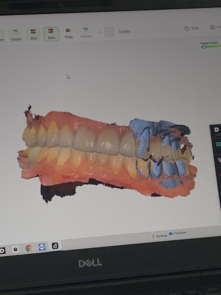Select the Upper scan step

pyautogui.click(x=16, y=35)
